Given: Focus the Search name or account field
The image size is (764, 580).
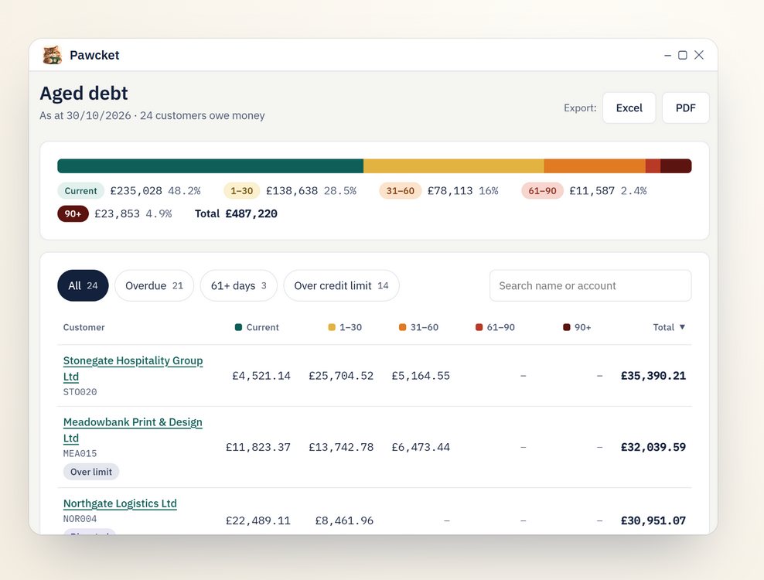Looking at the screenshot, I should [590, 285].
